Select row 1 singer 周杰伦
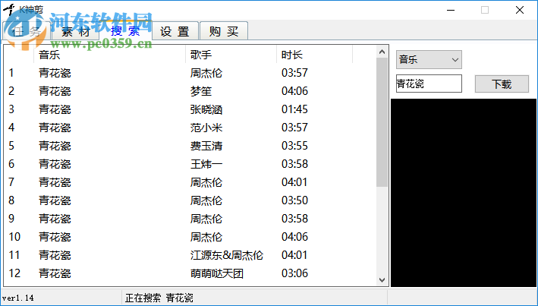538x306 pixels. (206, 73)
